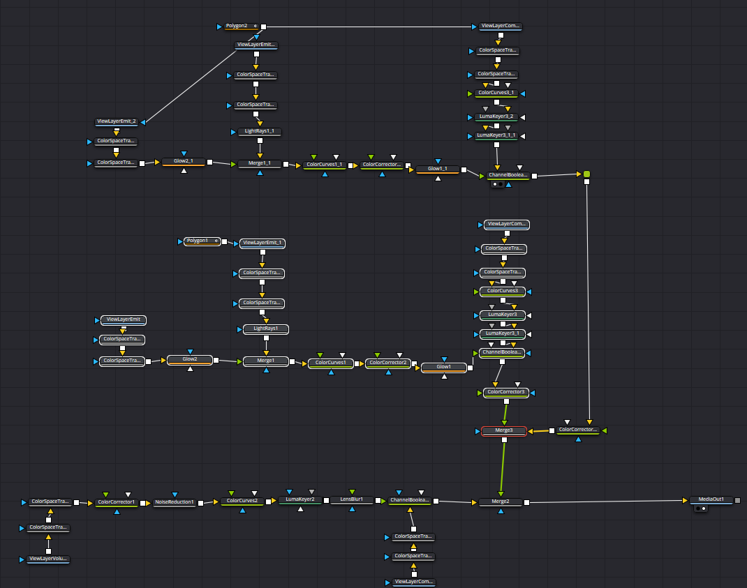The height and width of the screenshot is (588, 747).
Task: Select the MediaOut1 node
Action: point(711,500)
